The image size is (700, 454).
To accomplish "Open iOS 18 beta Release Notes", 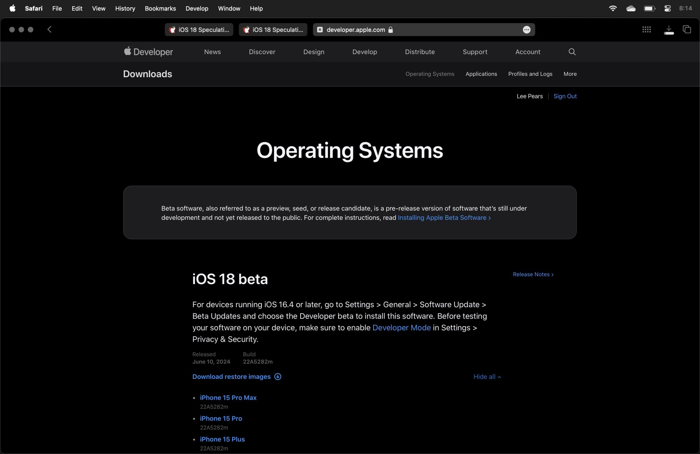I will tap(533, 274).
